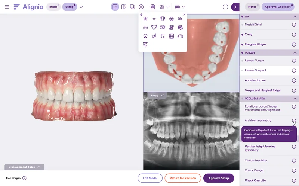Open dropdown arrow beside jaw view icon
Screen dimensions: 299x186
click(x=184, y=7)
